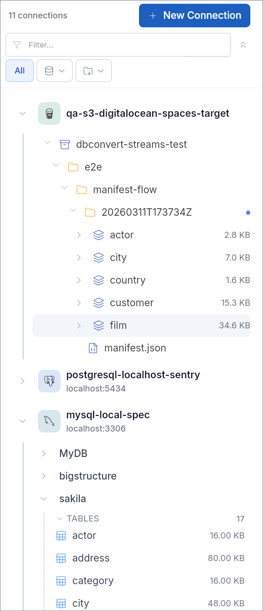
Task: Click the layers icon beside S3 actor
Action: [98, 235]
